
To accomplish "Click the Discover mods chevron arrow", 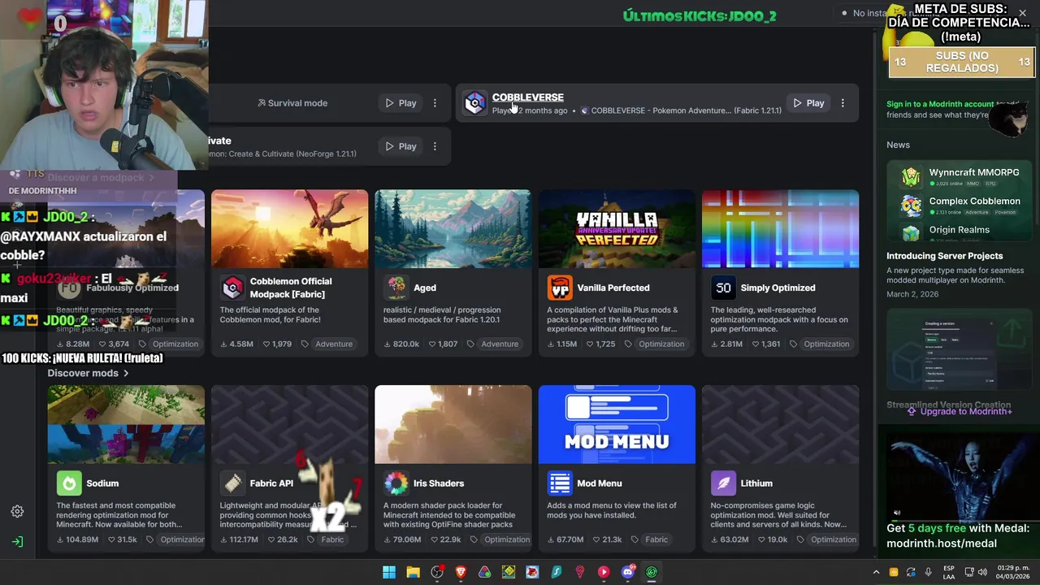I will 126,374.
